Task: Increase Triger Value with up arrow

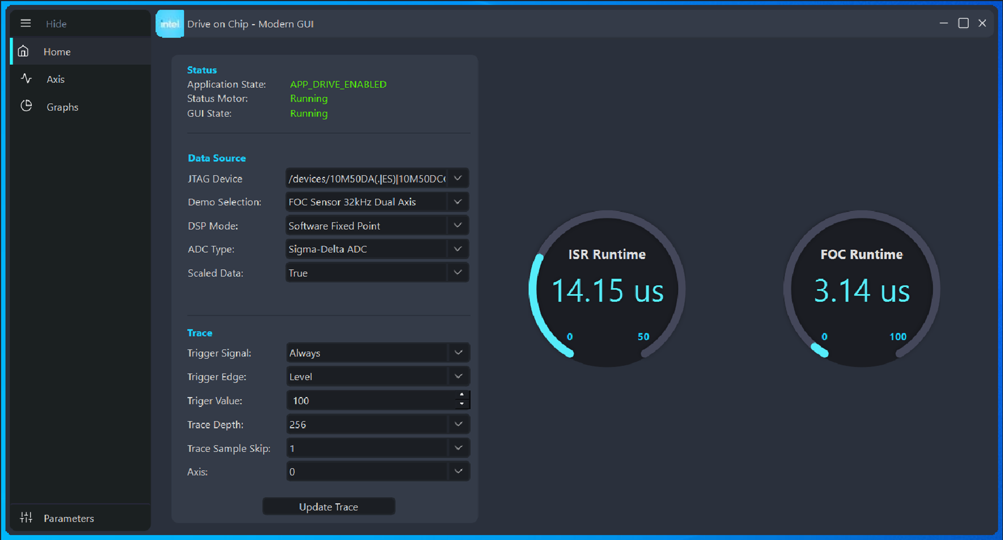Action: tap(462, 396)
